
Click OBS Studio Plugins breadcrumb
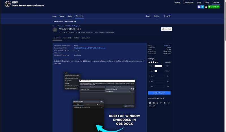tap(73, 26)
